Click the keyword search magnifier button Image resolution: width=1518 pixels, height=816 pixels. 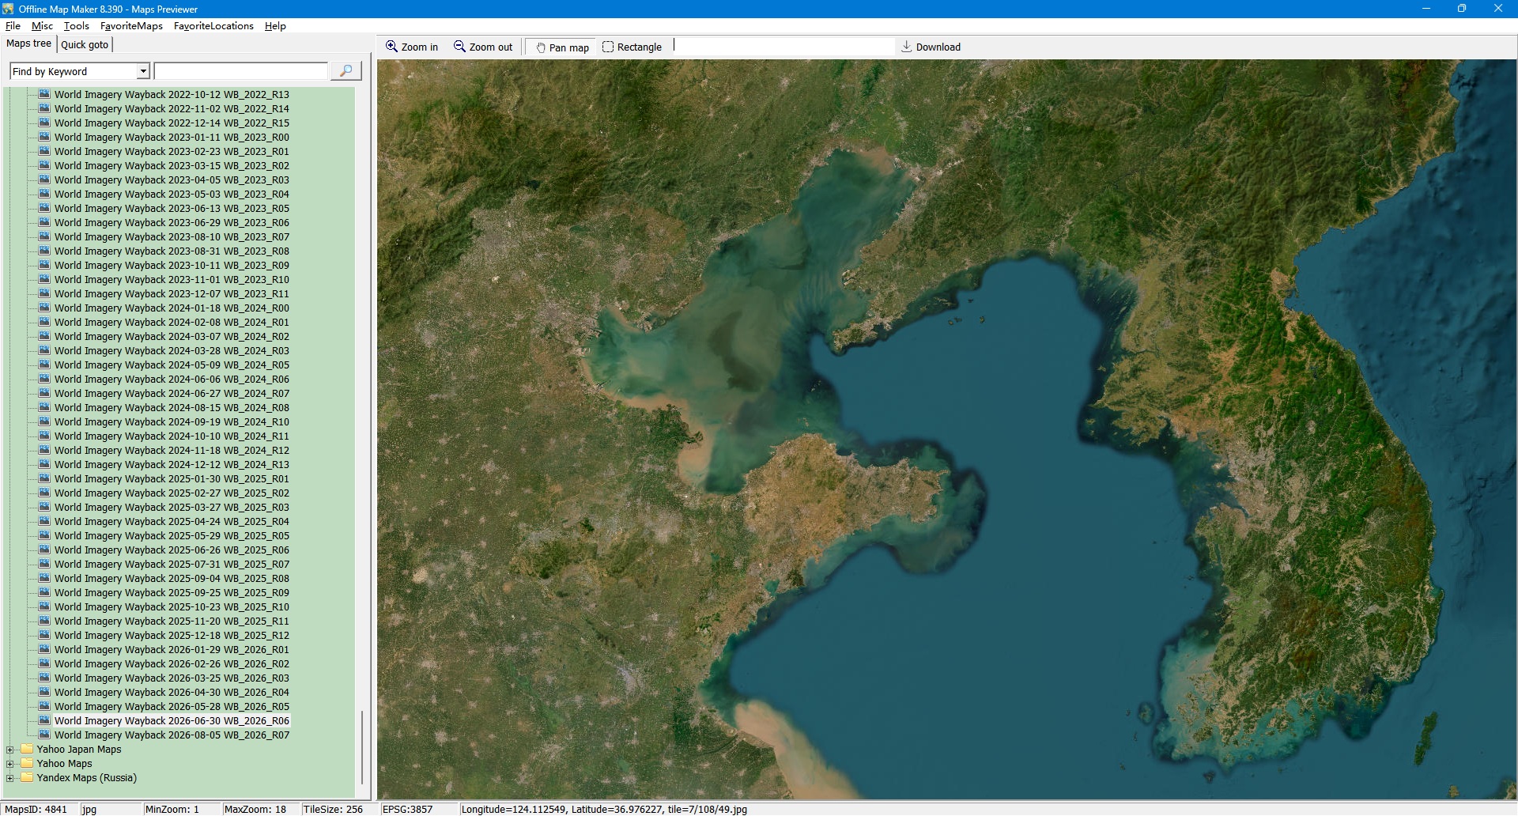pos(346,71)
